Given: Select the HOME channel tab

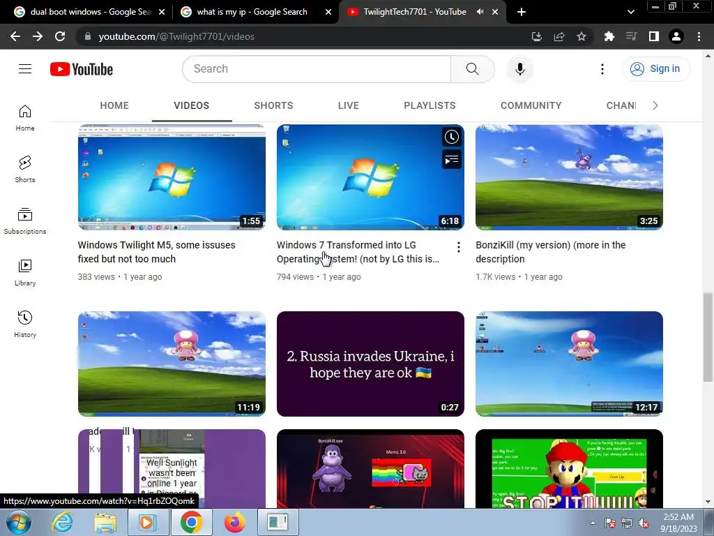Looking at the screenshot, I should point(114,106).
